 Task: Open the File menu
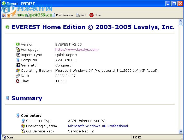pos(5,9)
